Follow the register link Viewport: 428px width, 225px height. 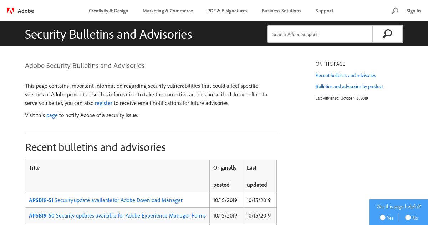(x=103, y=103)
